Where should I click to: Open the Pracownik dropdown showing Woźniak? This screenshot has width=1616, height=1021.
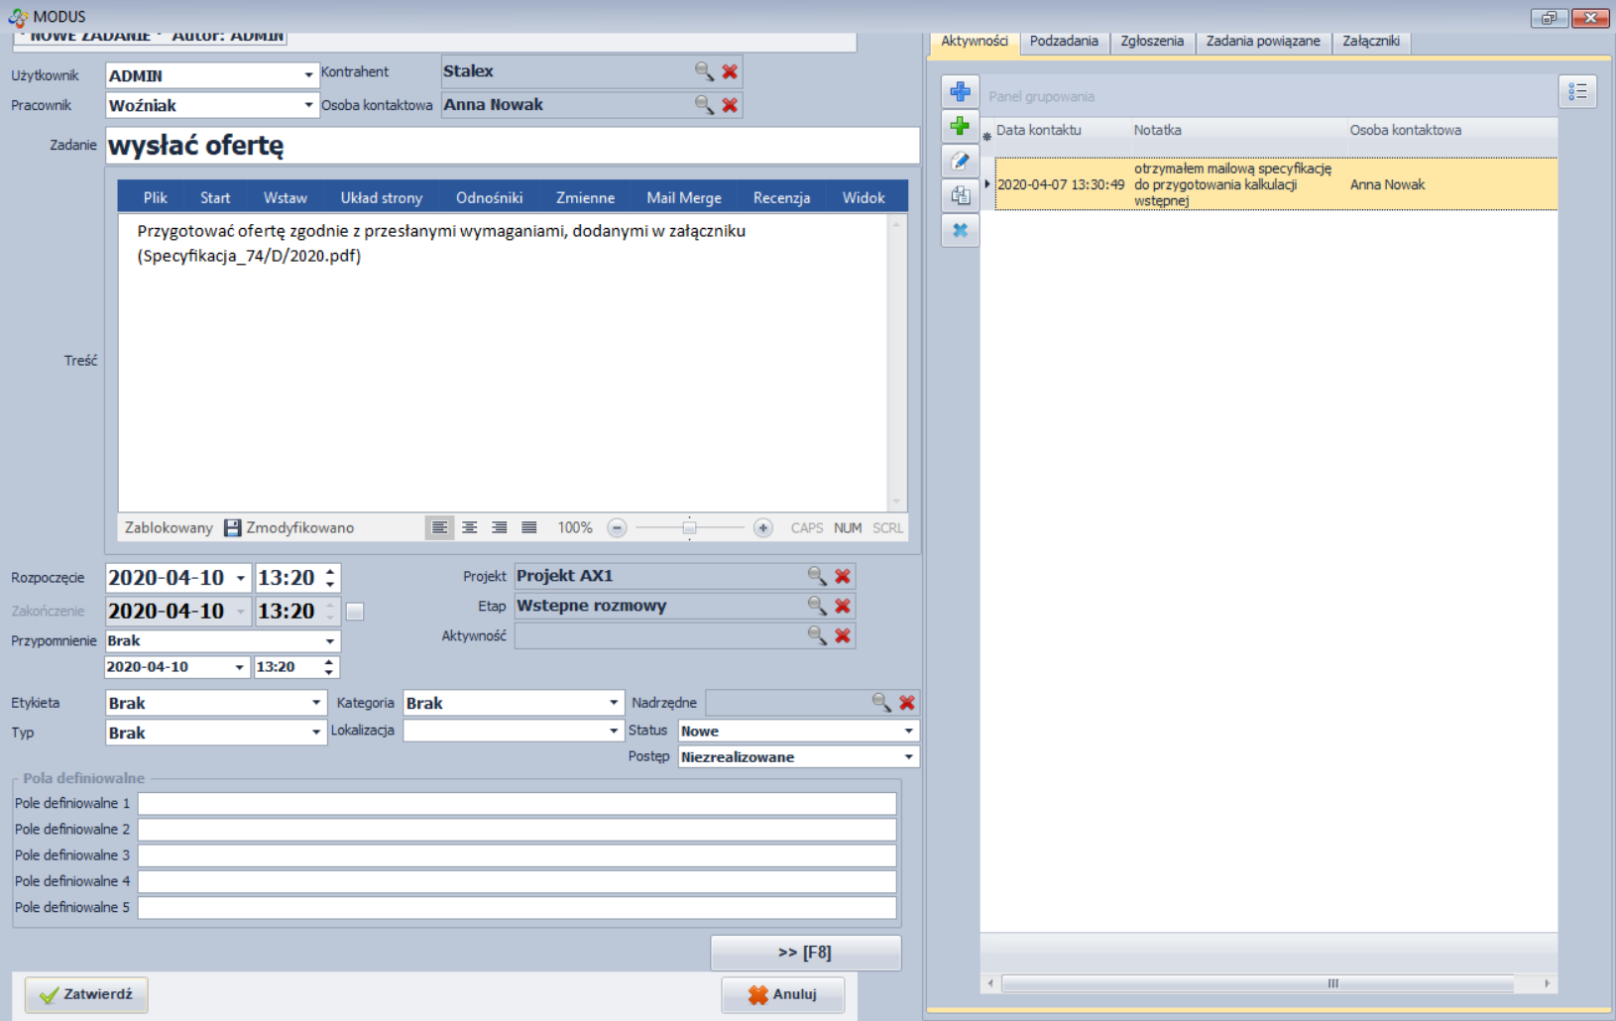point(308,105)
